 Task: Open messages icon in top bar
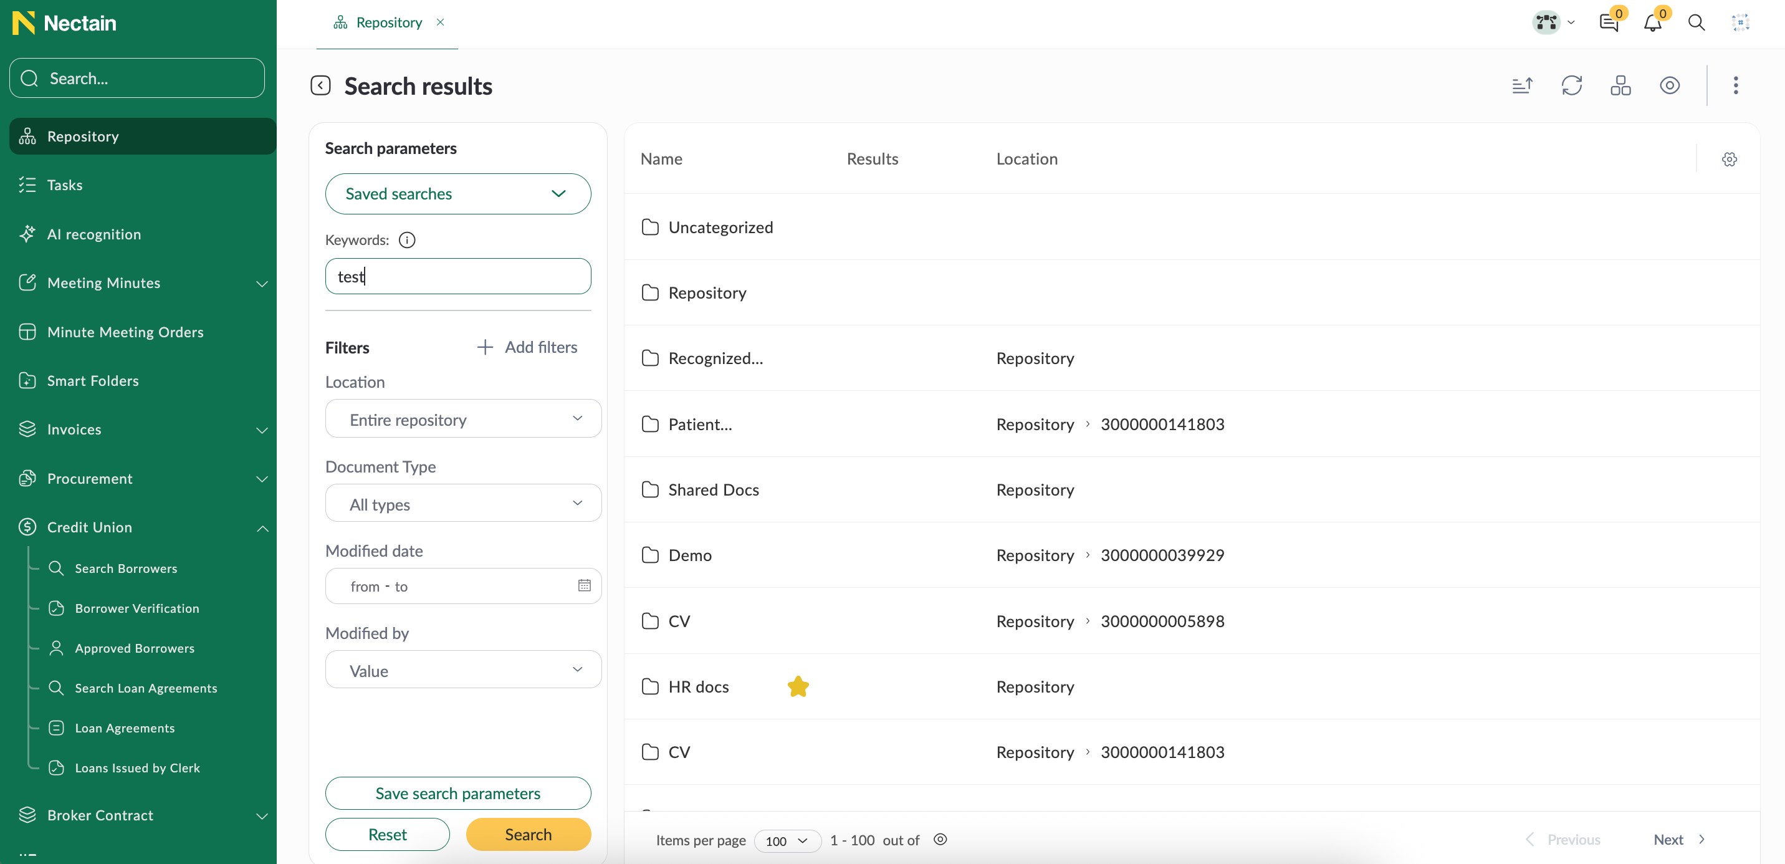click(1609, 22)
